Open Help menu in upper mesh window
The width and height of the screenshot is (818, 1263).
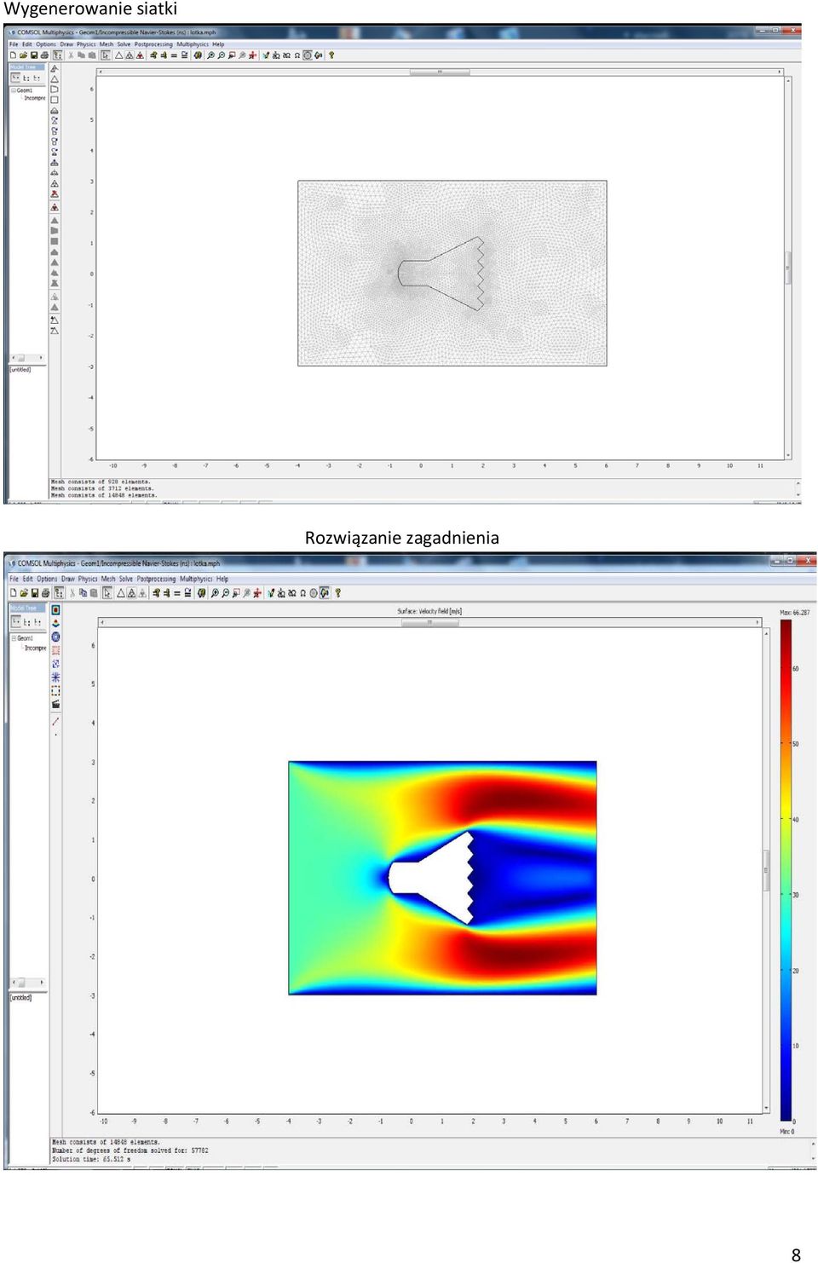point(218,44)
